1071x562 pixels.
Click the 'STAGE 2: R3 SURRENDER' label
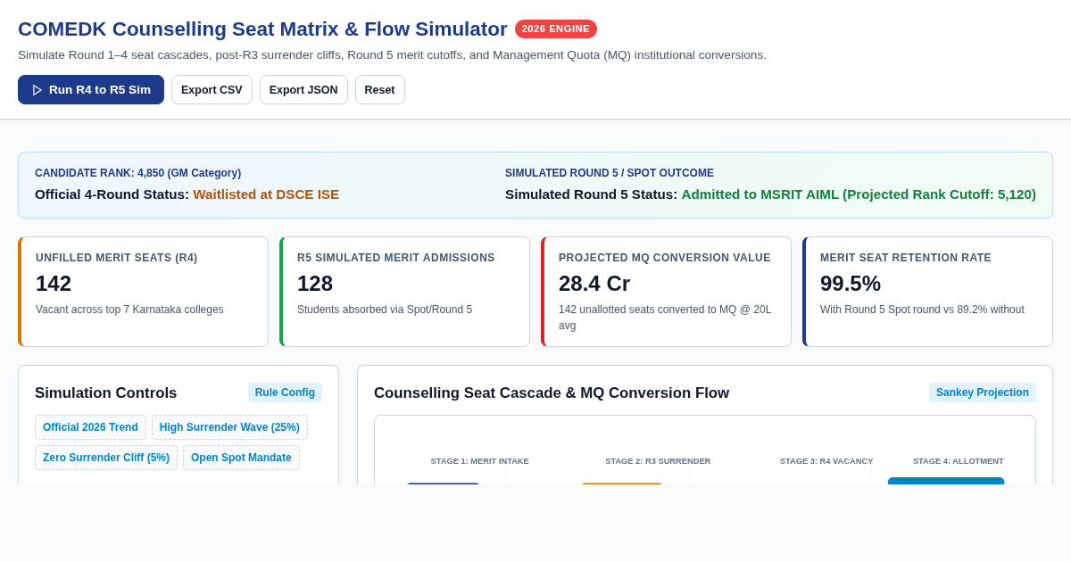[x=658, y=461]
